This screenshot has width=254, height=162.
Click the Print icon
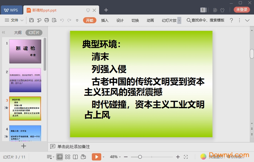47,20
